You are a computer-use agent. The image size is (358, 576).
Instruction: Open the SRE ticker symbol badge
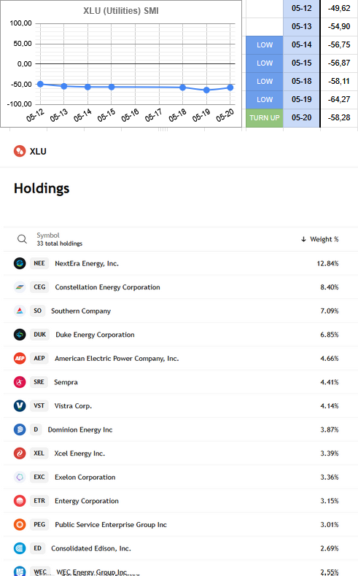point(39,382)
